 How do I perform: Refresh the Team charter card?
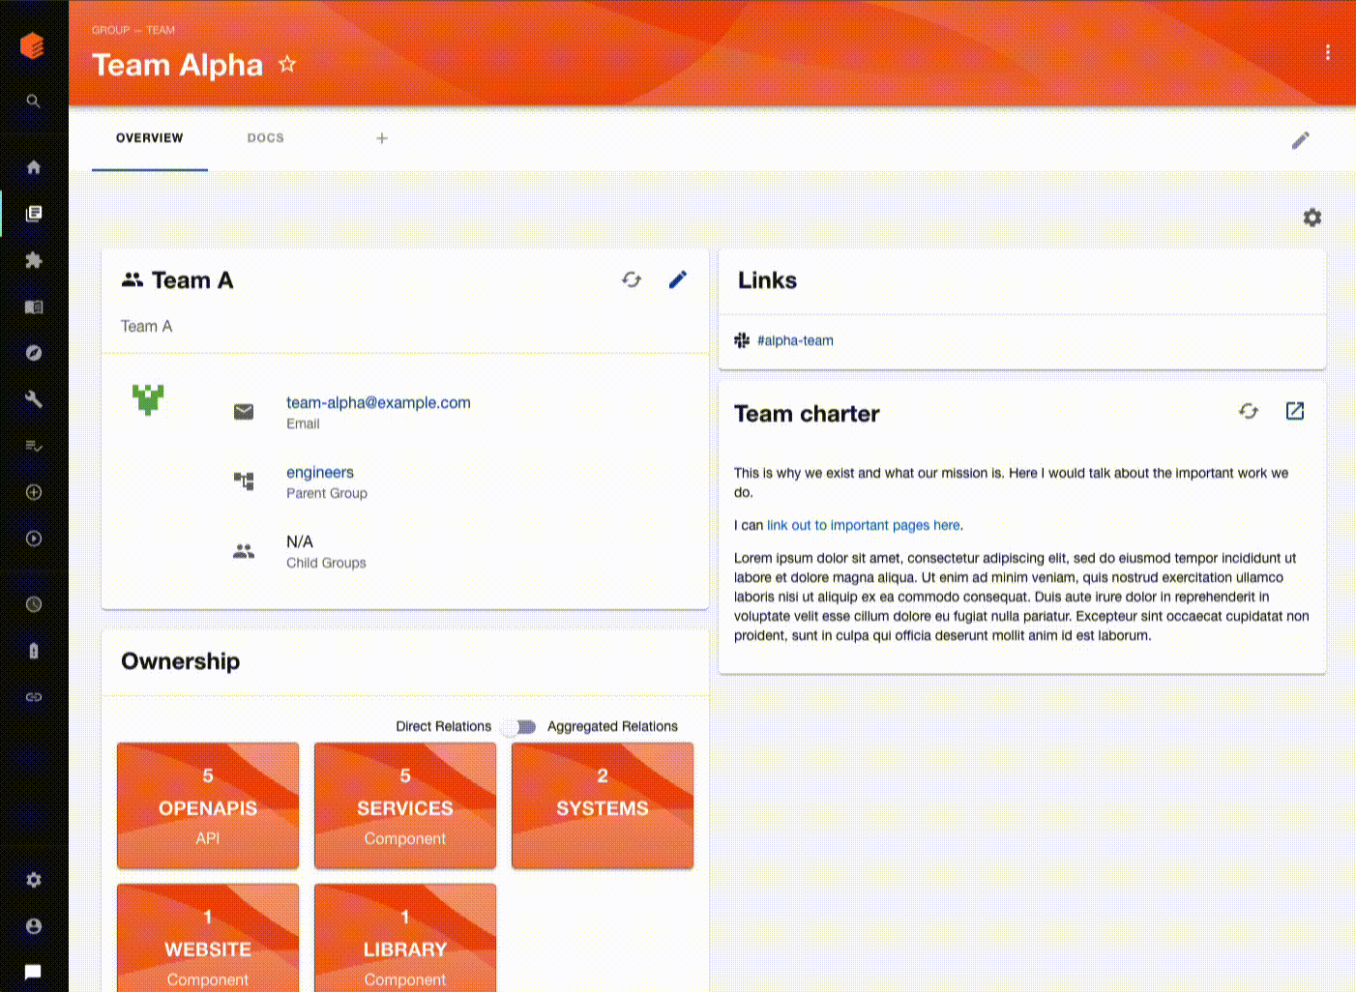pos(1249,411)
